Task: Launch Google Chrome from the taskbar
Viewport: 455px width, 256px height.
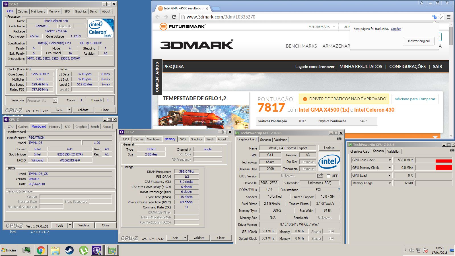Action: pos(41,250)
